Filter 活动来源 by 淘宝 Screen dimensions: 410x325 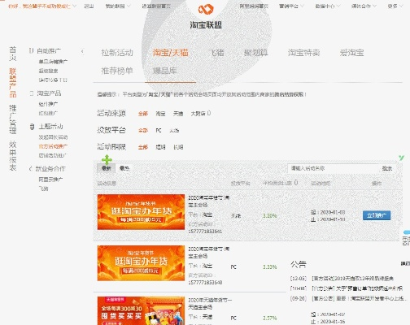[160, 114]
